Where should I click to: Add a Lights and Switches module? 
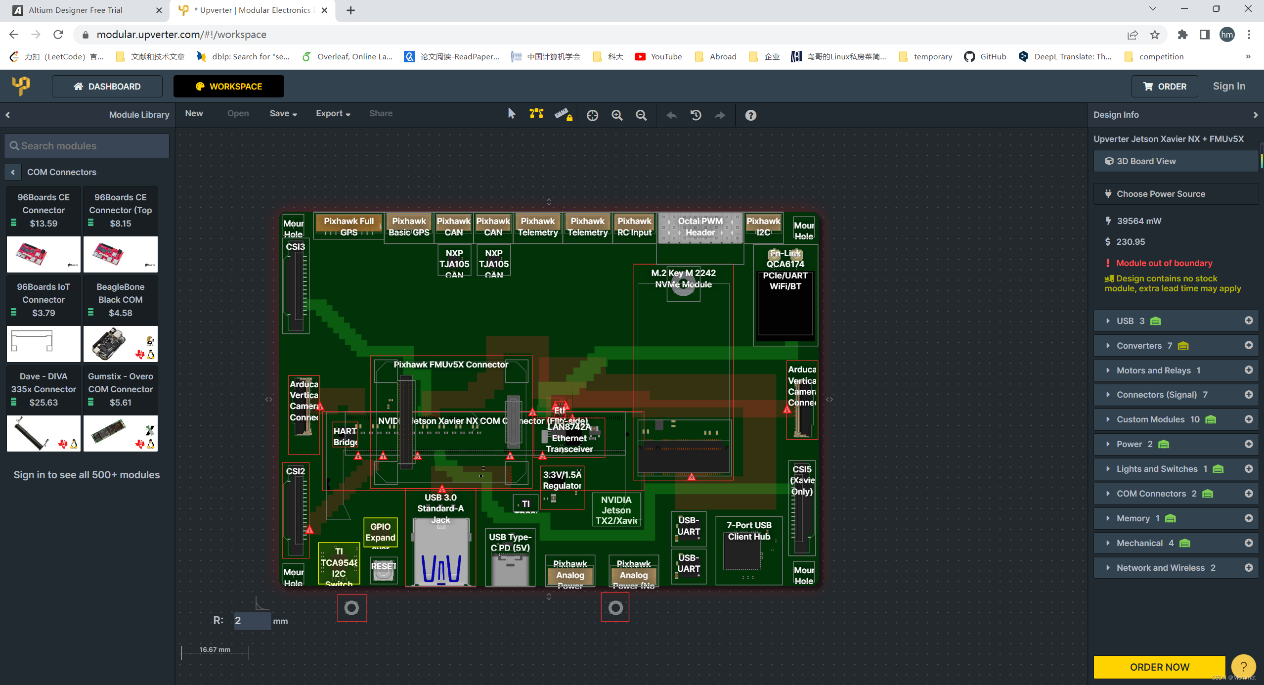tap(1248, 468)
